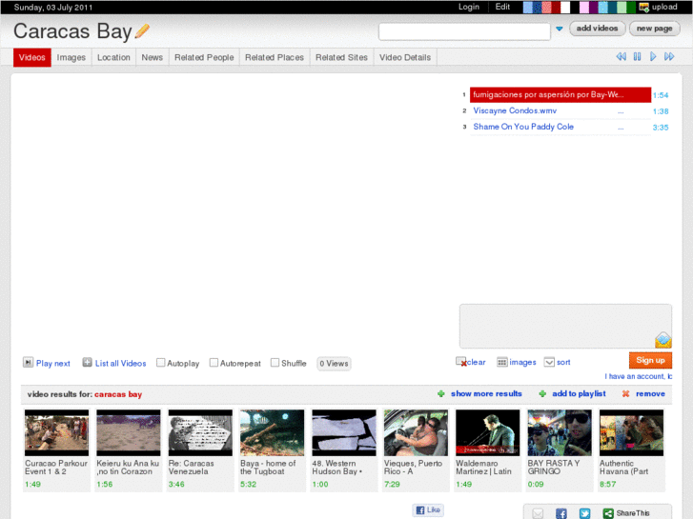Click the upload picture icon in top bar

point(644,7)
